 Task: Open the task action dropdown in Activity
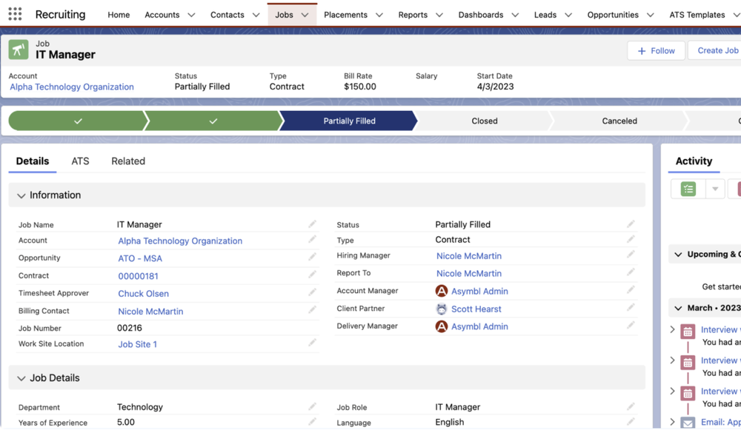(715, 189)
